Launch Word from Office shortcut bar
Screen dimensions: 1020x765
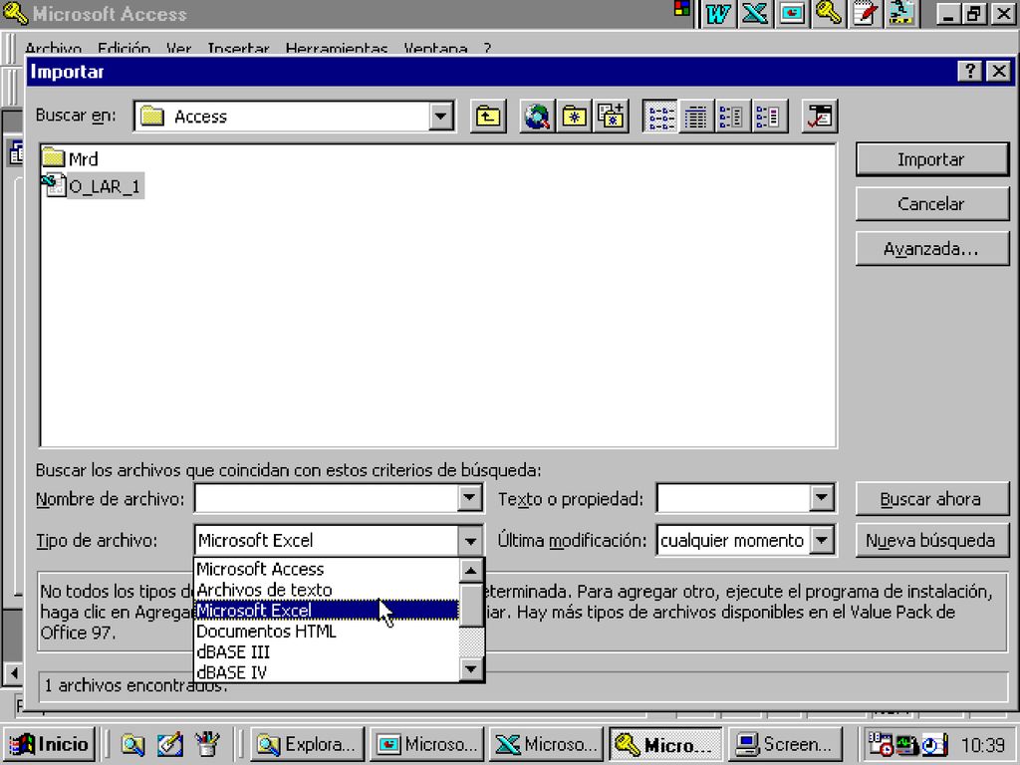pos(717,14)
